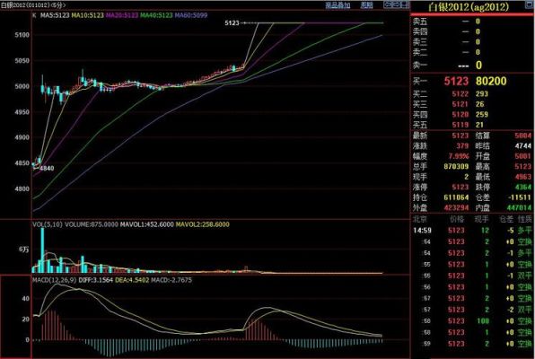Click the 4840 low price marker on chart

(47, 168)
